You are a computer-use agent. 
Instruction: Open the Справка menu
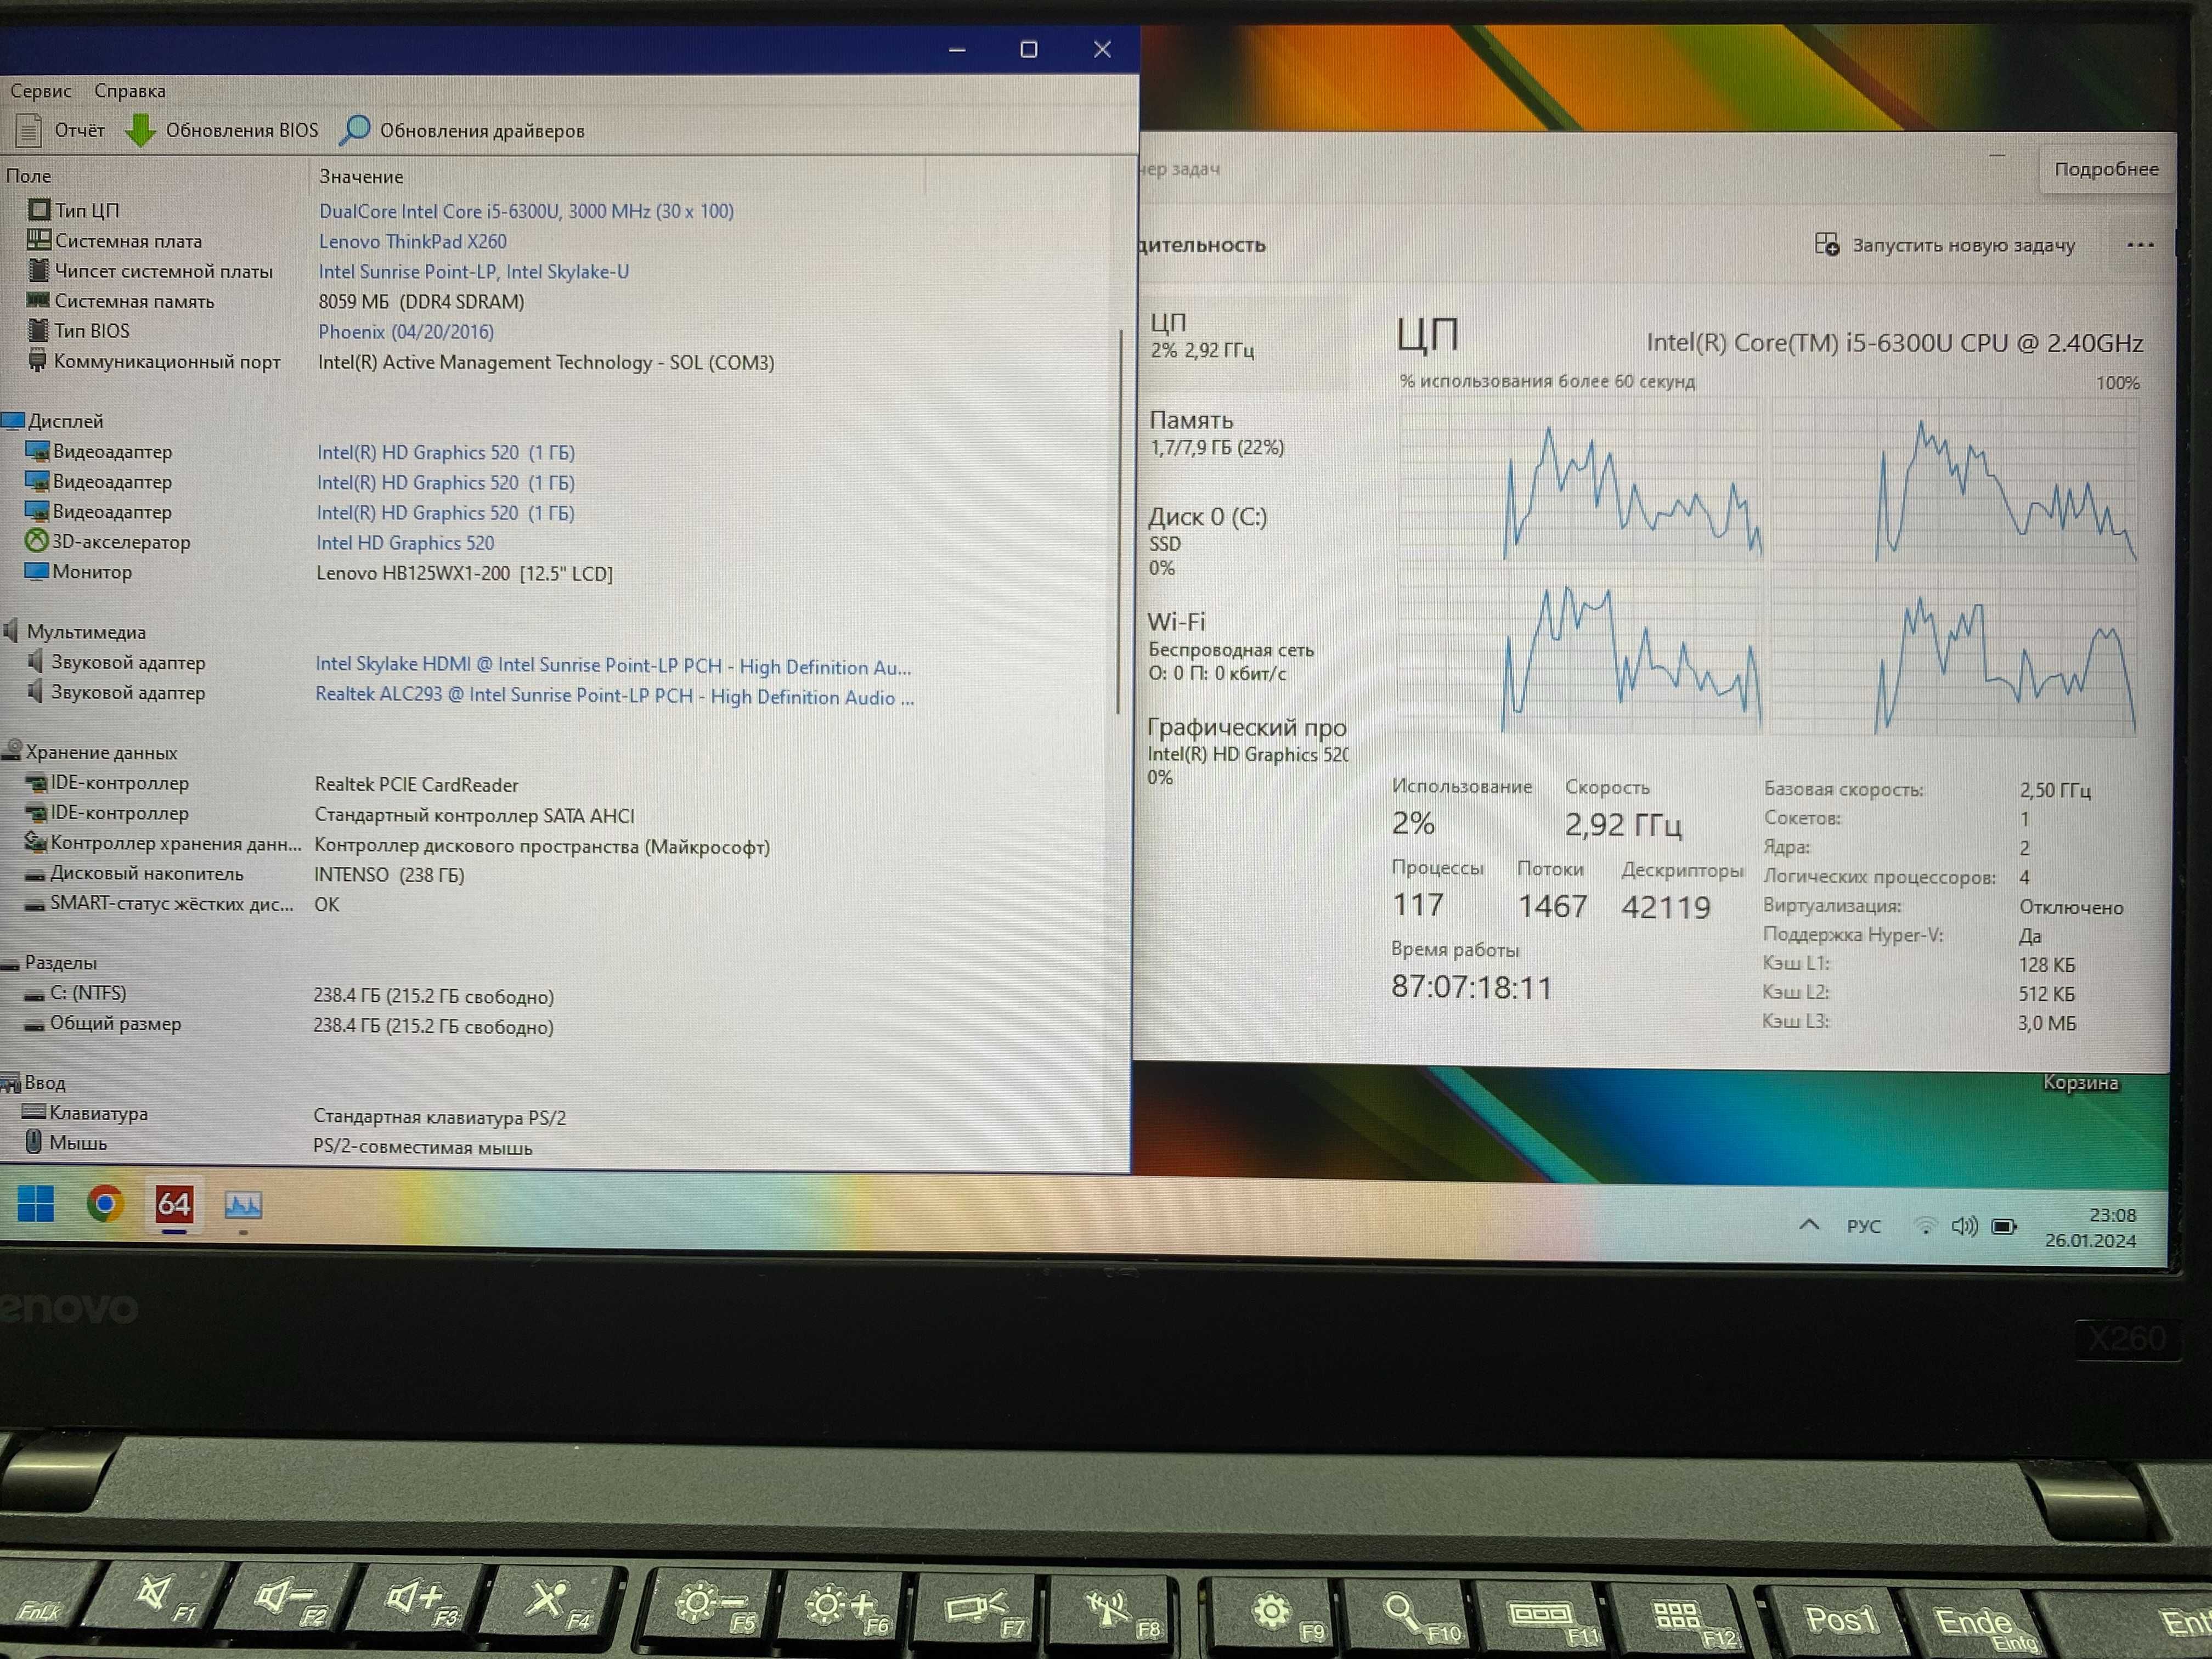click(130, 91)
